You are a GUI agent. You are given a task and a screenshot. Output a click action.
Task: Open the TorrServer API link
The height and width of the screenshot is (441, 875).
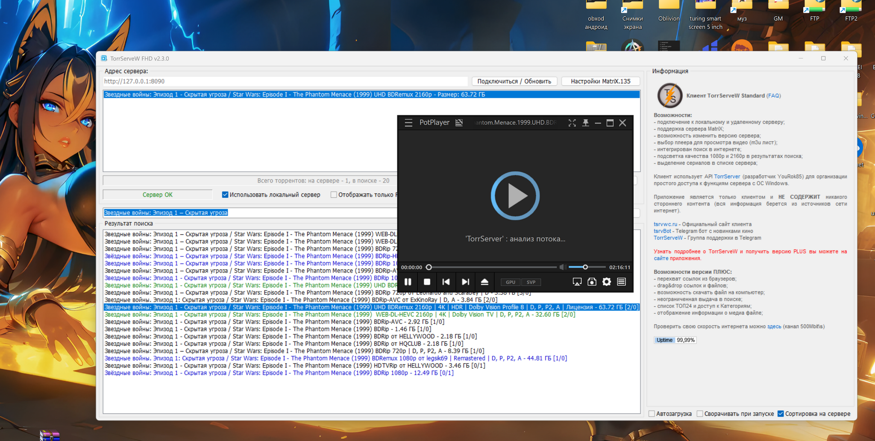click(x=727, y=176)
